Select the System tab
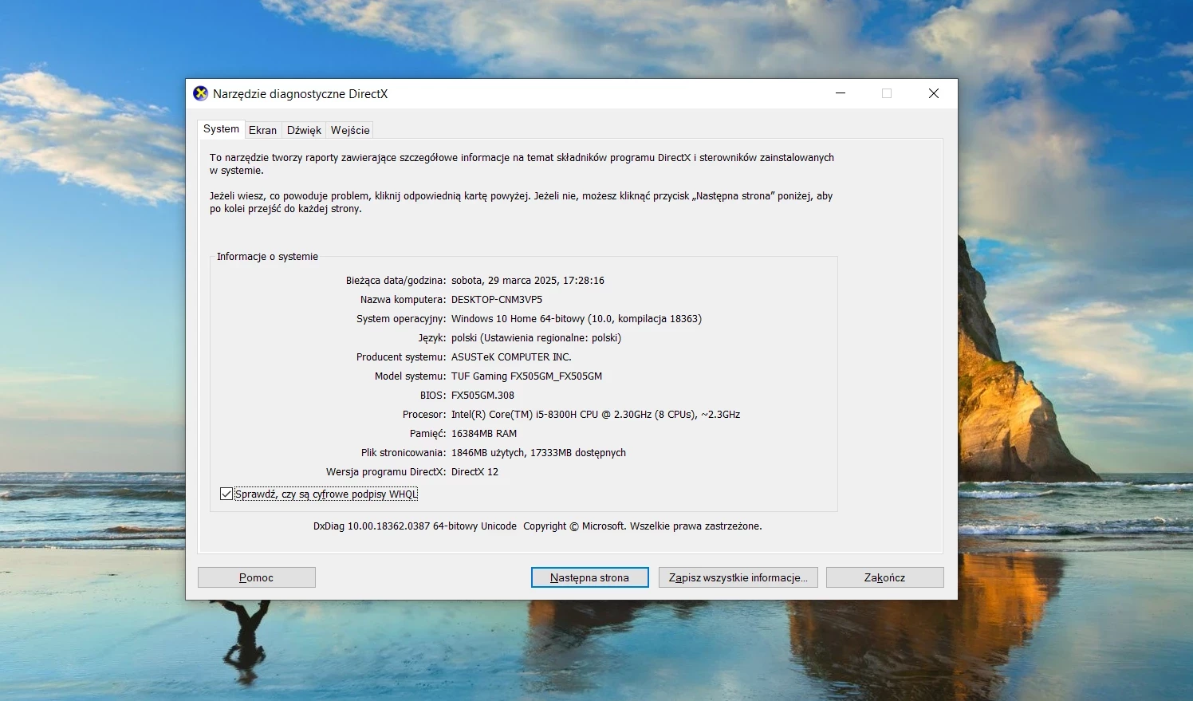 pos(221,129)
